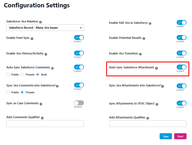The height and width of the screenshot is (145, 192).
Task: Click info icon next to Add Attachments Qualifier
Action: click(x=148, y=118)
